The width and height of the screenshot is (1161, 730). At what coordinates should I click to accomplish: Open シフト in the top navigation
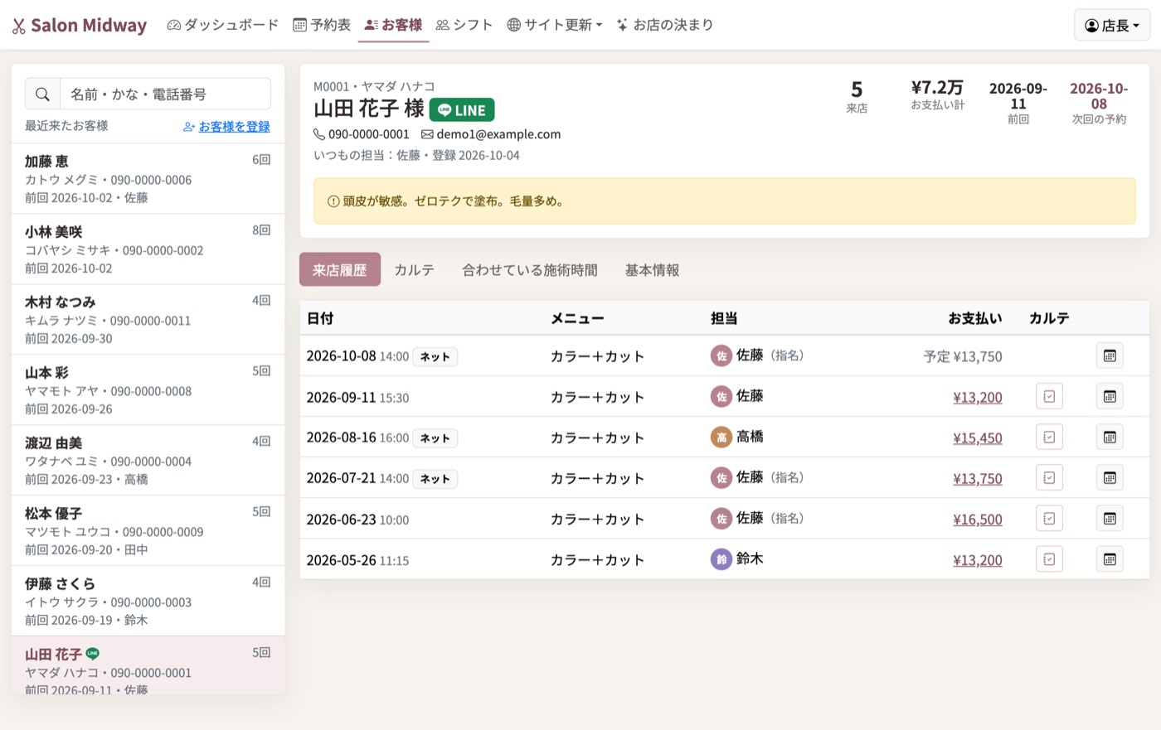(464, 25)
